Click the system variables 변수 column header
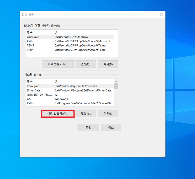The height and width of the screenshot is (179, 195). click(40, 81)
